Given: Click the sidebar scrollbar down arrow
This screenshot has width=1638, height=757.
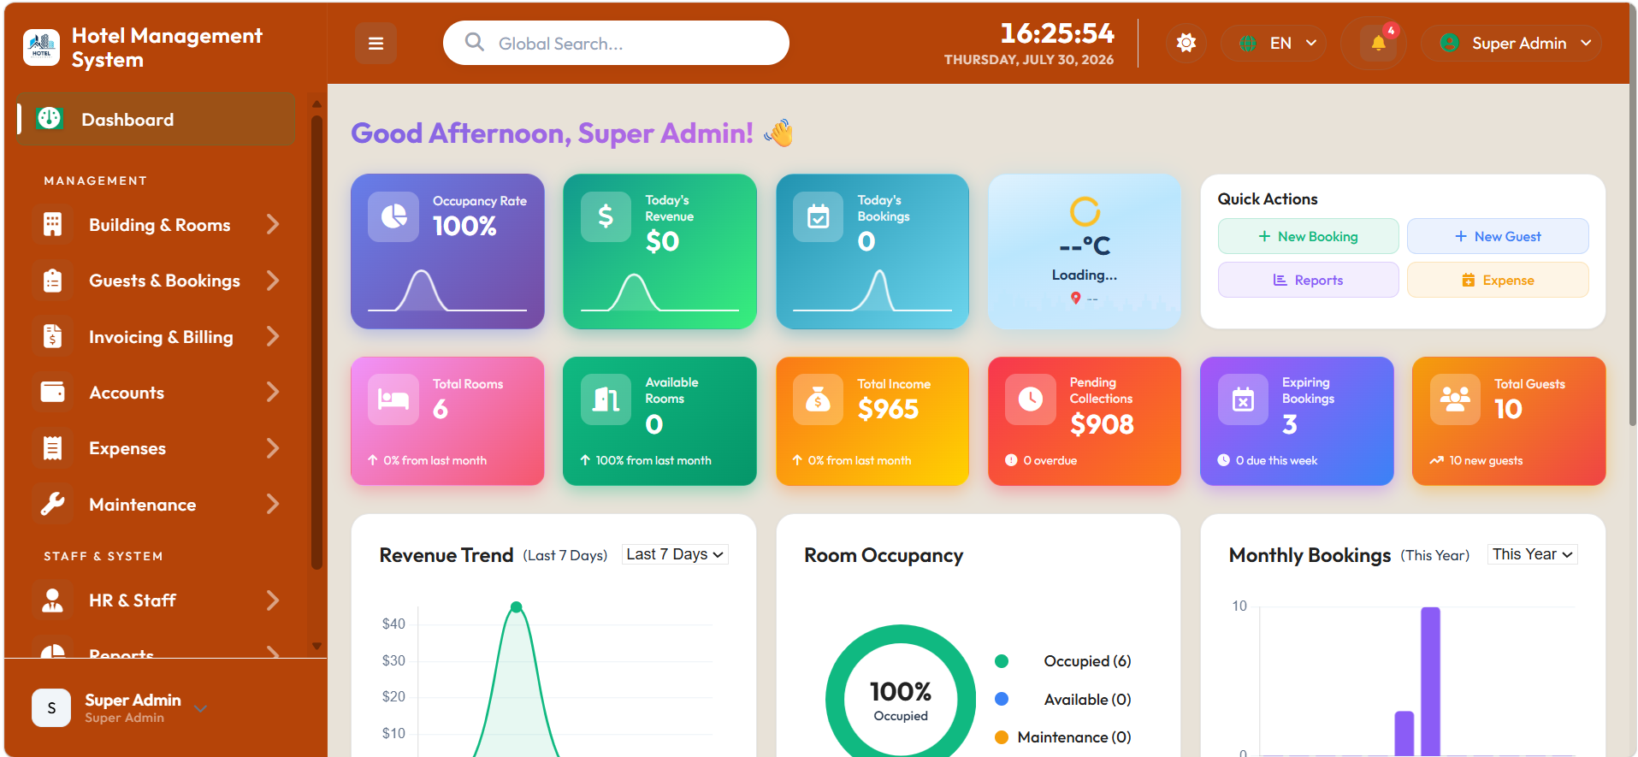Looking at the screenshot, I should tap(316, 647).
